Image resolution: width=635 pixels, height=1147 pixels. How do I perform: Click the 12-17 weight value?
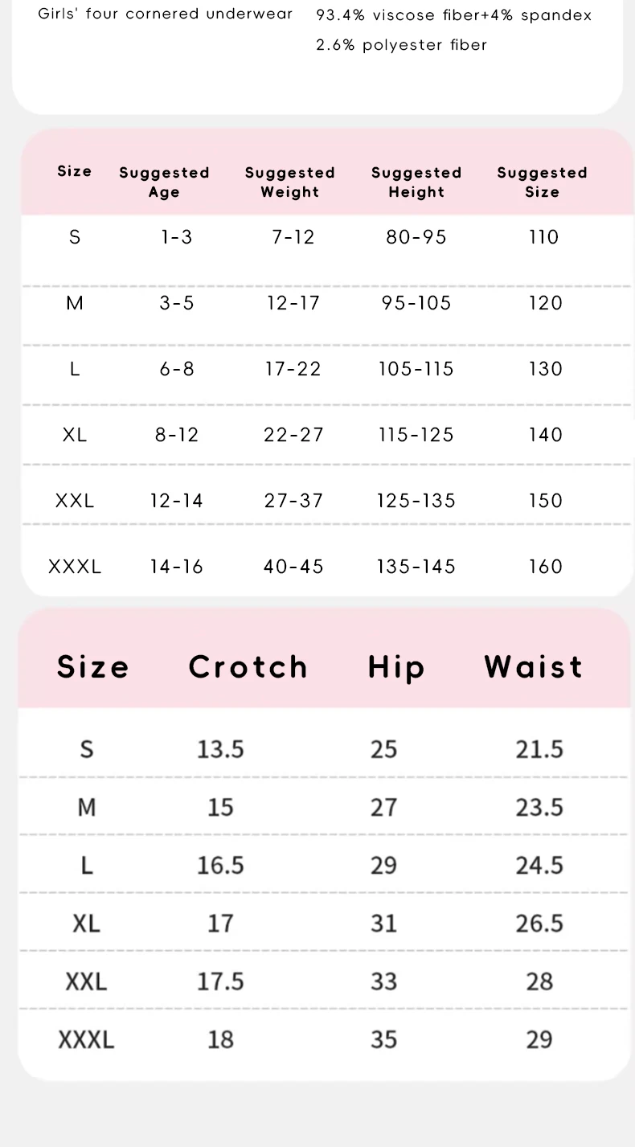[293, 303]
